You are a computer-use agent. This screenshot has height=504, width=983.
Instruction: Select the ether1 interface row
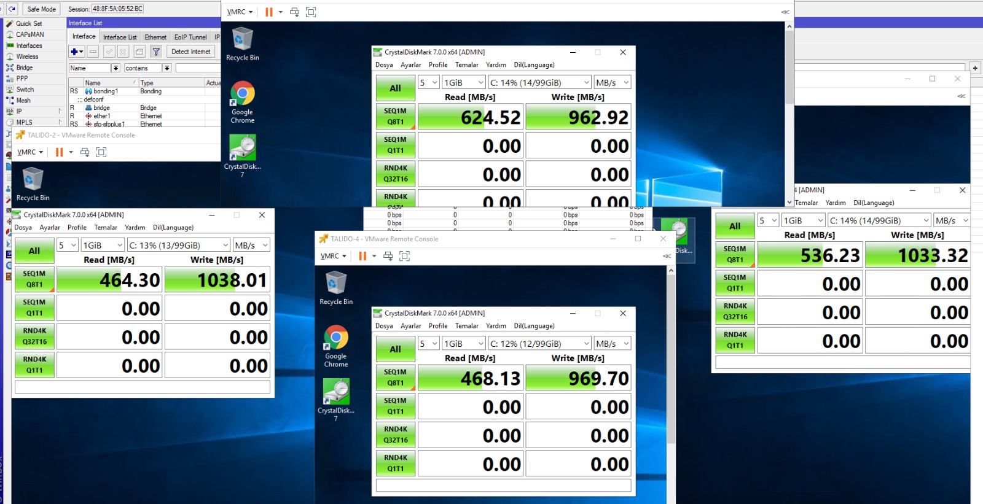pos(144,116)
